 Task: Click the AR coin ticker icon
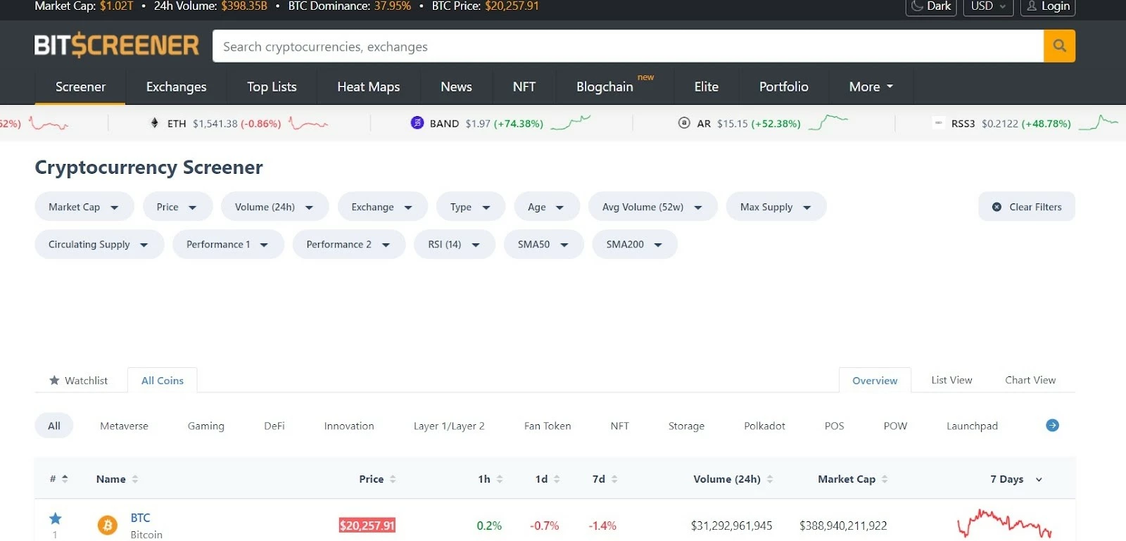pos(684,123)
